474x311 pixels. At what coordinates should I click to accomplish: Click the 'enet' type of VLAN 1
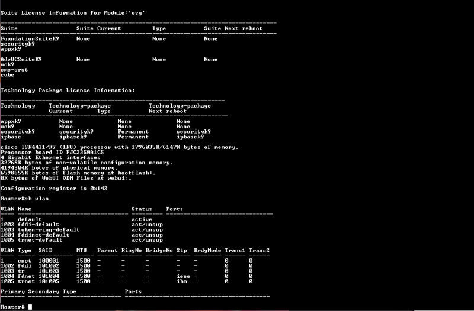[x=24, y=261]
